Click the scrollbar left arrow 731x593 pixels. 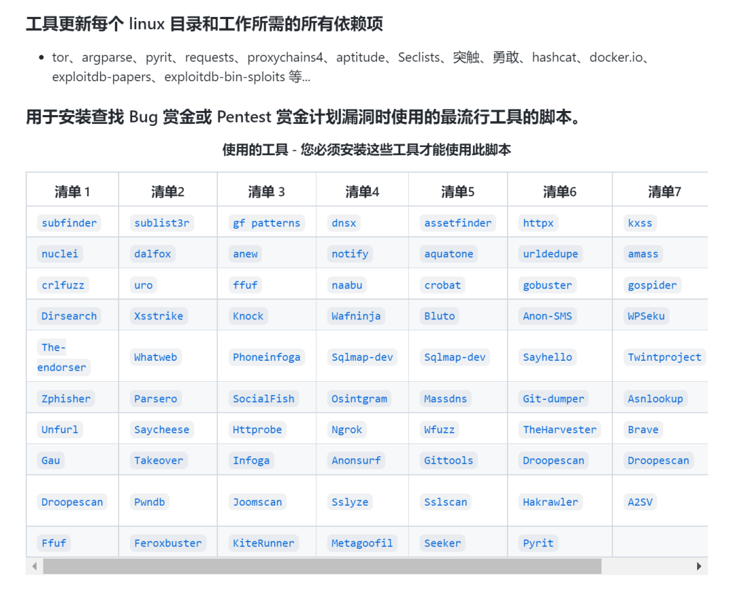(x=35, y=566)
